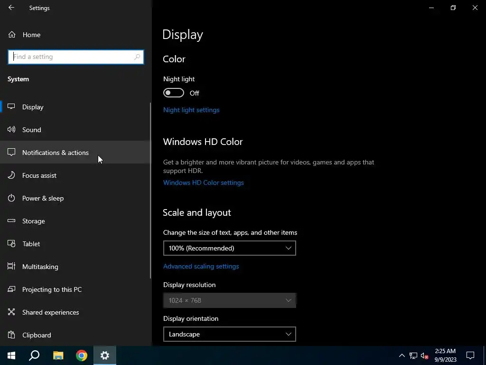Open the Windows Start menu
The height and width of the screenshot is (365, 486).
(11, 355)
